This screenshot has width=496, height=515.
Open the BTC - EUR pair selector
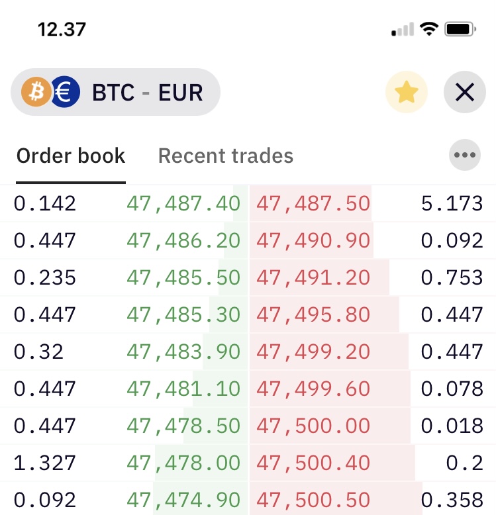(x=115, y=92)
